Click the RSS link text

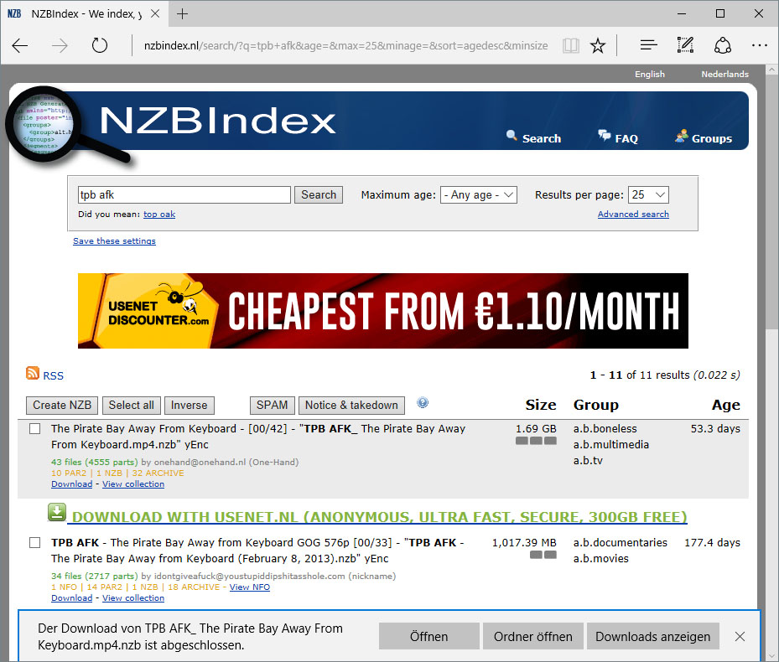53,376
